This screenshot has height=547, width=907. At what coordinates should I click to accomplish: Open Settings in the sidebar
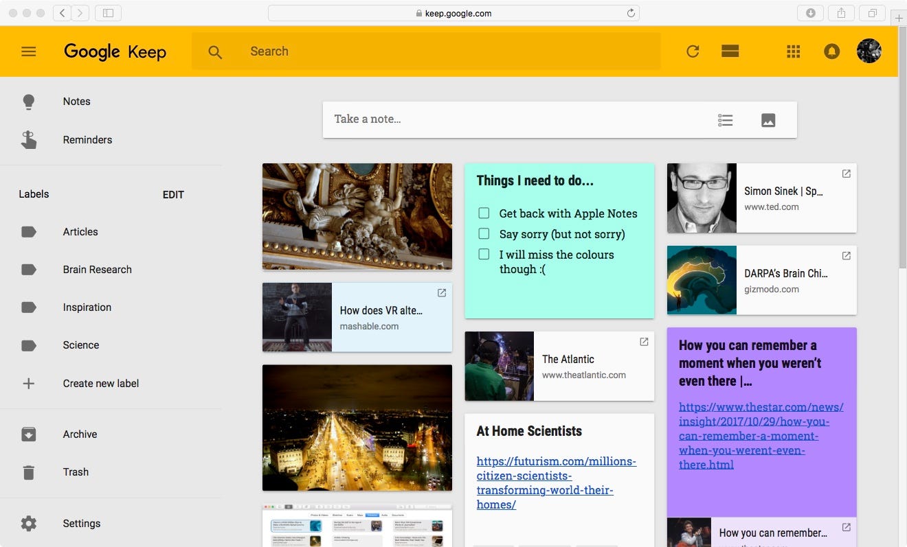click(x=82, y=524)
